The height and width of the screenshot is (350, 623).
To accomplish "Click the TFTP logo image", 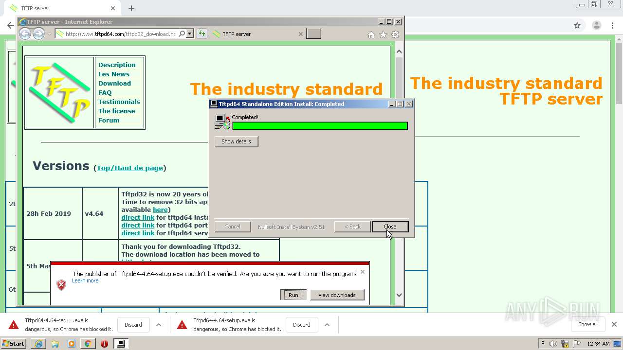I will pyautogui.click(x=59, y=92).
